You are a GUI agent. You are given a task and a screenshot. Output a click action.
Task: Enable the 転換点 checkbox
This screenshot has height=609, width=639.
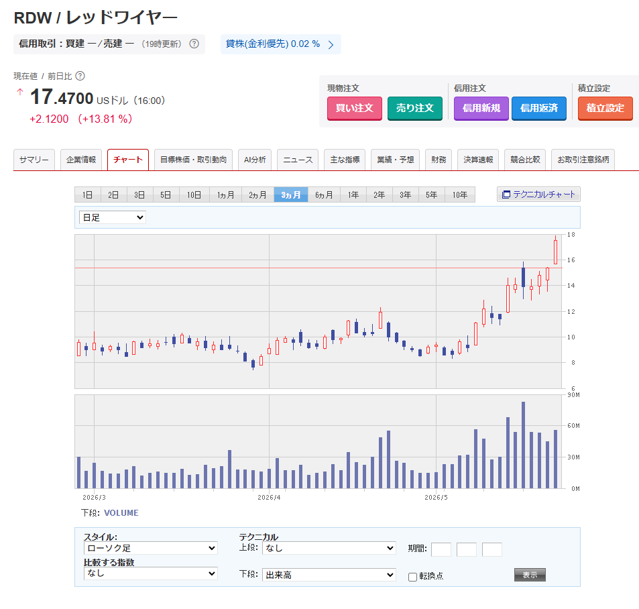pos(412,577)
